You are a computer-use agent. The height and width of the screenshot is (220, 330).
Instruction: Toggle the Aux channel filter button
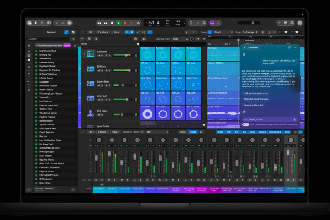point(237,132)
